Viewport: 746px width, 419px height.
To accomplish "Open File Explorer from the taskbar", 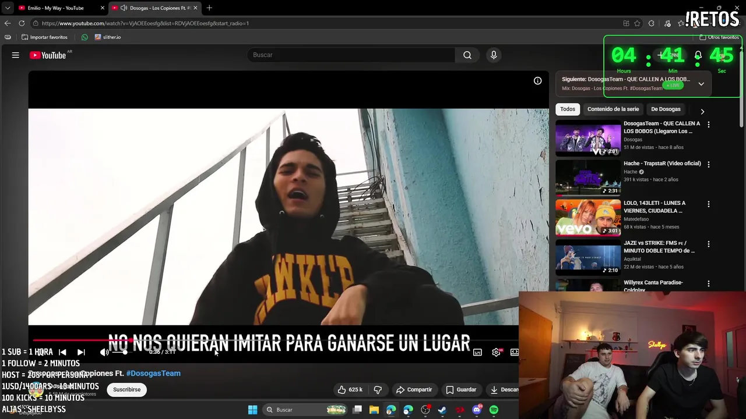I will [x=374, y=410].
